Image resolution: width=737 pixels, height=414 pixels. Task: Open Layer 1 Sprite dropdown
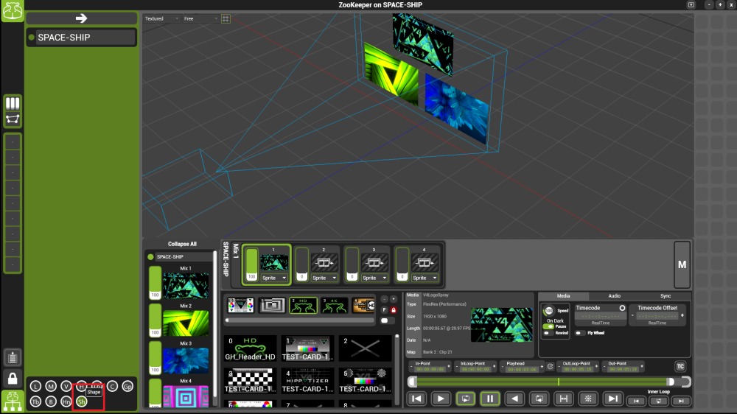pyautogui.click(x=274, y=278)
